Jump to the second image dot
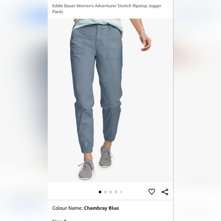 click(x=105, y=192)
